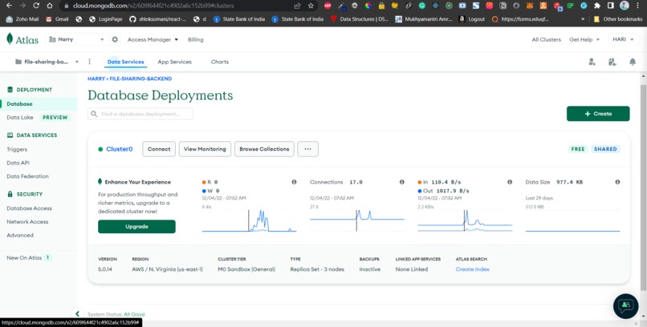Click the FREE tier badge
647x327 pixels.
(578, 149)
